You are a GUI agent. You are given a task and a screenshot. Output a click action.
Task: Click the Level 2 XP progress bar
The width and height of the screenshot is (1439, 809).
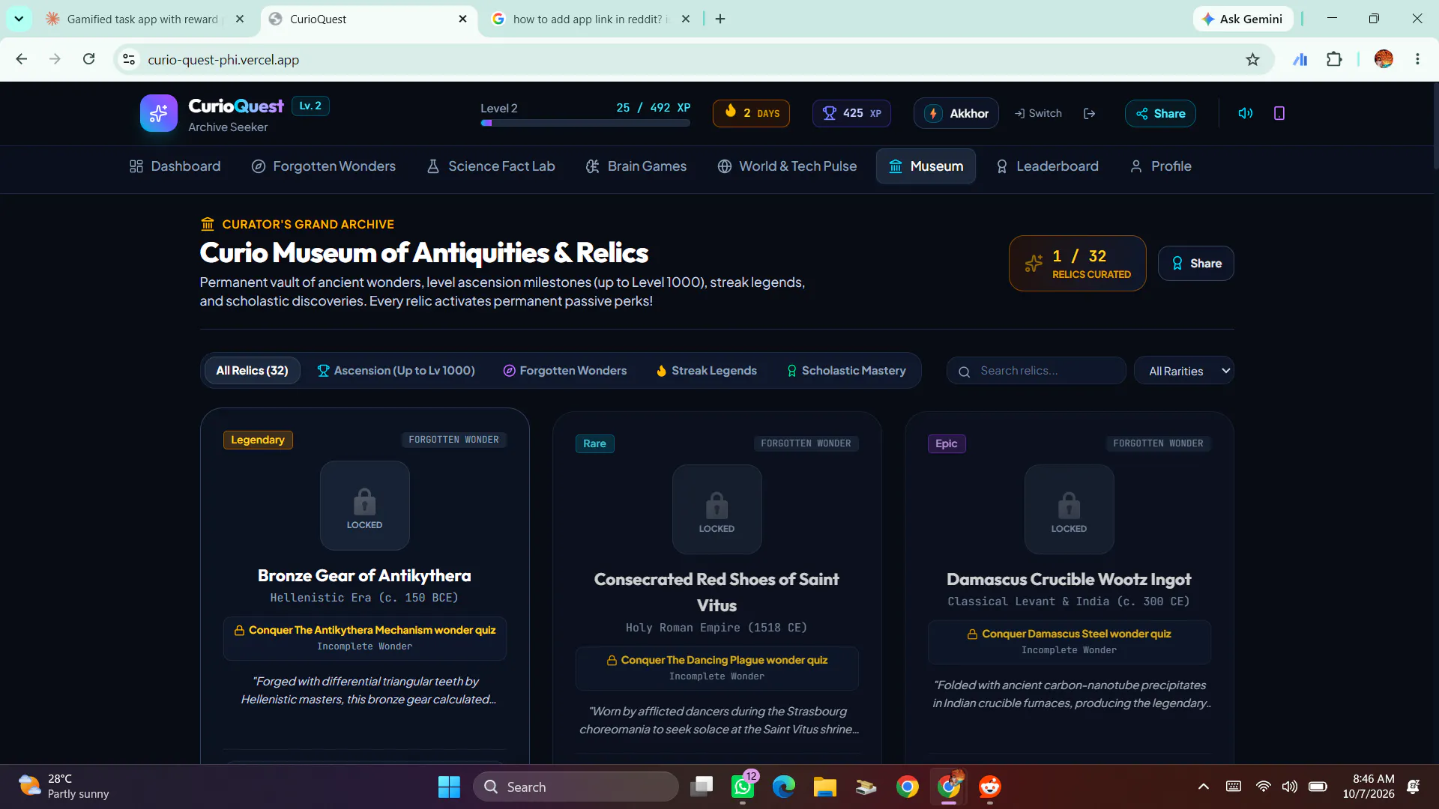(585, 123)
